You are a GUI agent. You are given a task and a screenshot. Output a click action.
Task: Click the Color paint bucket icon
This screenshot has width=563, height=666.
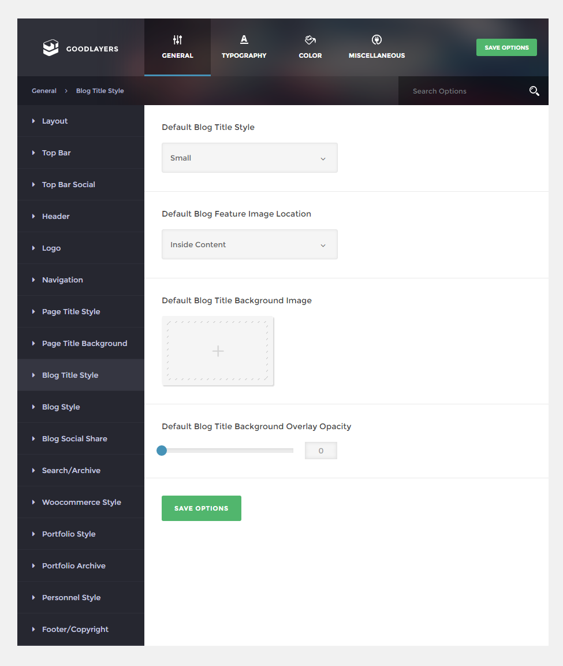coord(311,40)
